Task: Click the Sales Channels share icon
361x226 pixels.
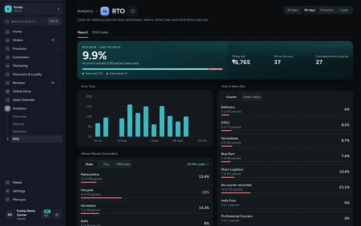Action: (8, 100)
